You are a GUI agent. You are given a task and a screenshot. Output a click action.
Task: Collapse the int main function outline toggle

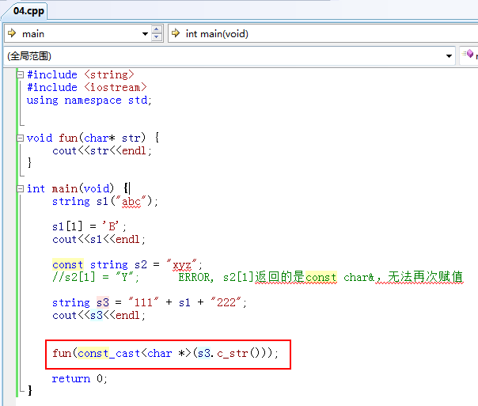20,188
